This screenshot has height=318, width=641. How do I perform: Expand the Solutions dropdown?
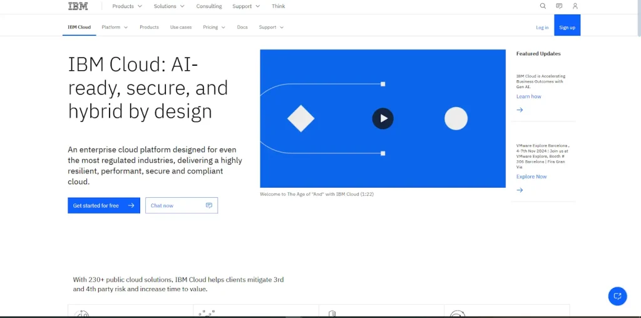tap(169, 6)
